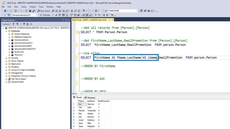
Task: Click Display Estimated Execution Plan icon
Action: coord(60,15)
